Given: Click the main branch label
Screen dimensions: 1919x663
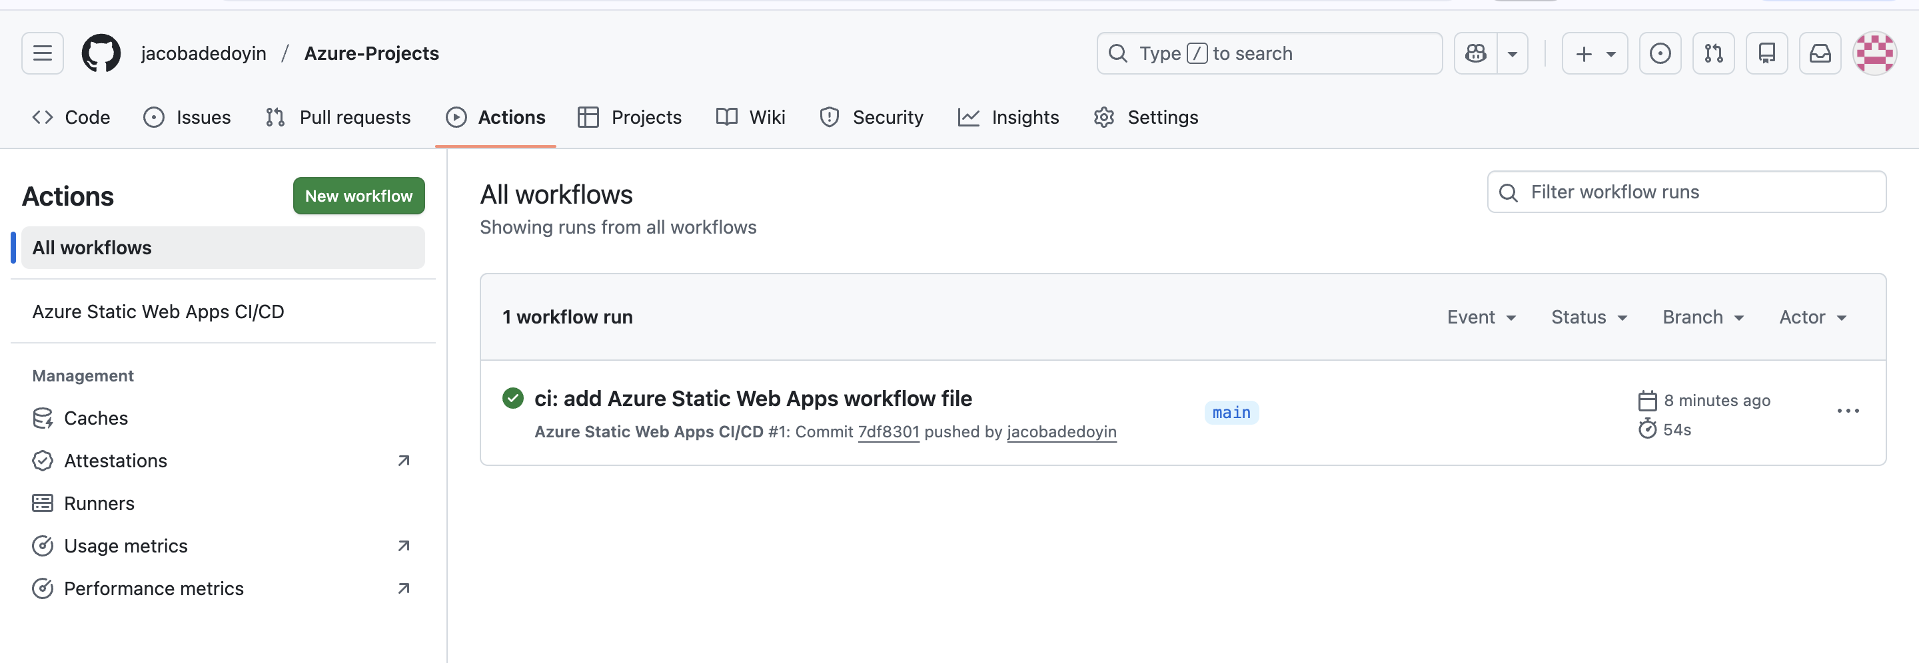Looking at the screenshot, I should (x=1231, y=413).
